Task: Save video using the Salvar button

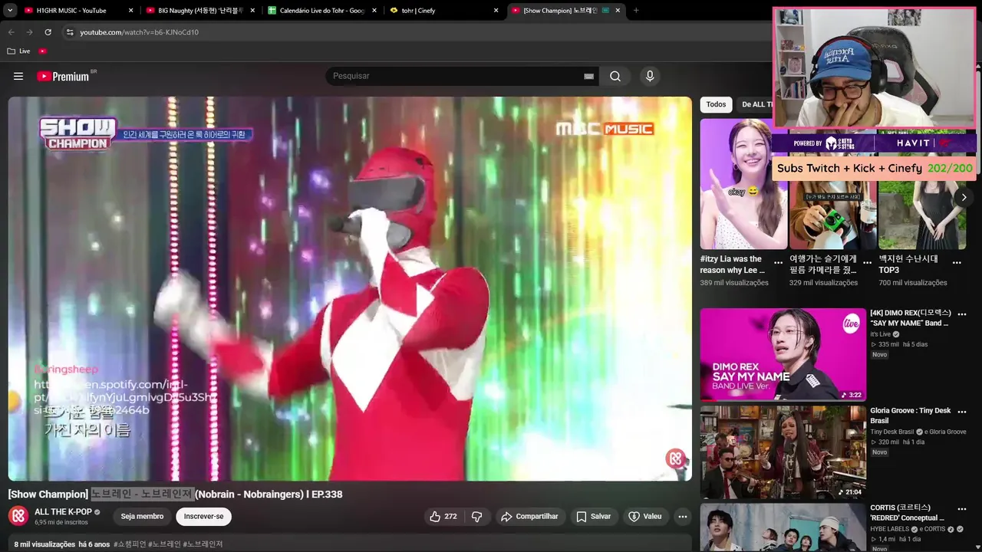Action: pos(594,516)
